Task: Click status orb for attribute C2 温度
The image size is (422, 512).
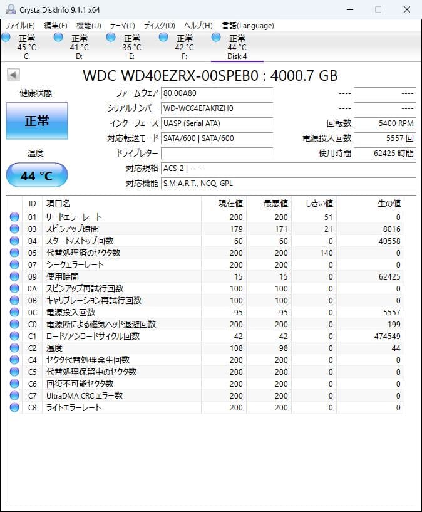Action: (14, 348)
